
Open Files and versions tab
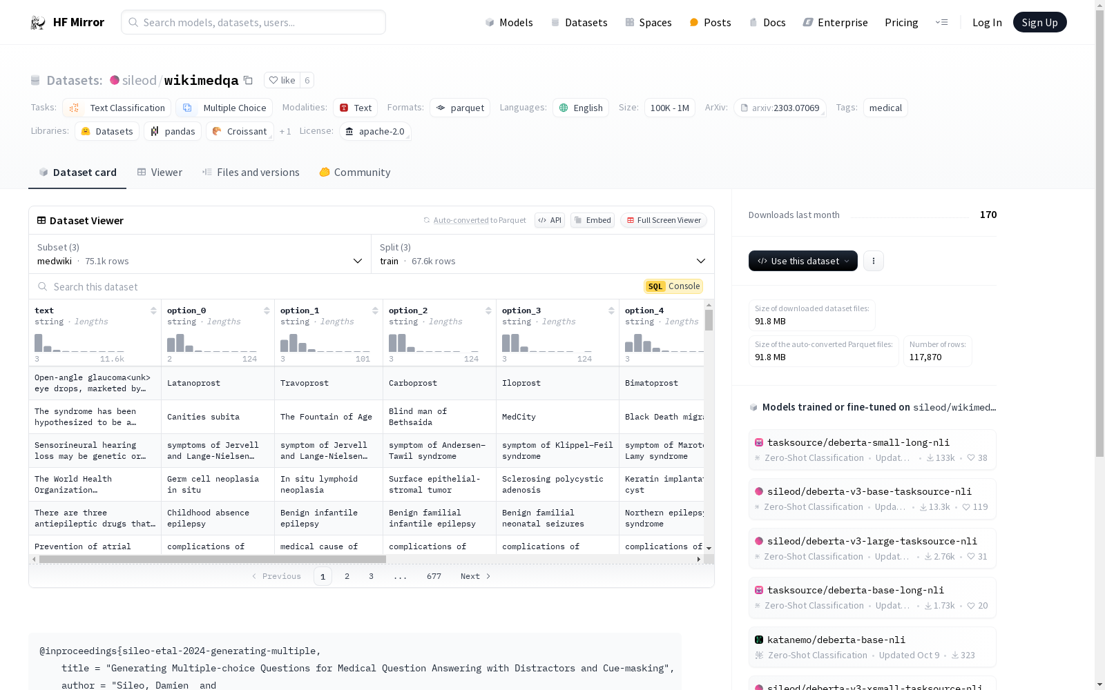point(251,172)
